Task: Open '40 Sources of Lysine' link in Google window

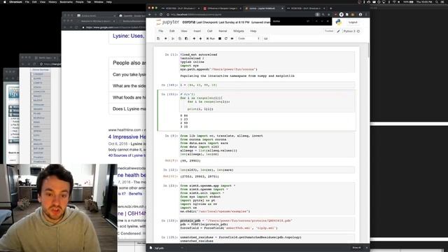Action: 127,155
